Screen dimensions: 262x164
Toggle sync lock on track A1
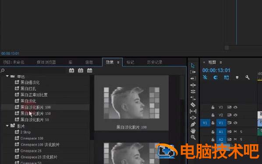[x=229, y=132]
